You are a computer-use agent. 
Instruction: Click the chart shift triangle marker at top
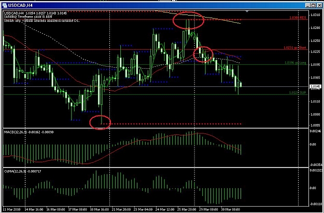pos(247,11)
